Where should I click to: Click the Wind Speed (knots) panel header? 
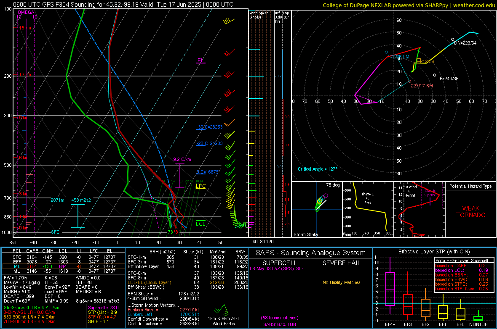(x=259, y=15)
